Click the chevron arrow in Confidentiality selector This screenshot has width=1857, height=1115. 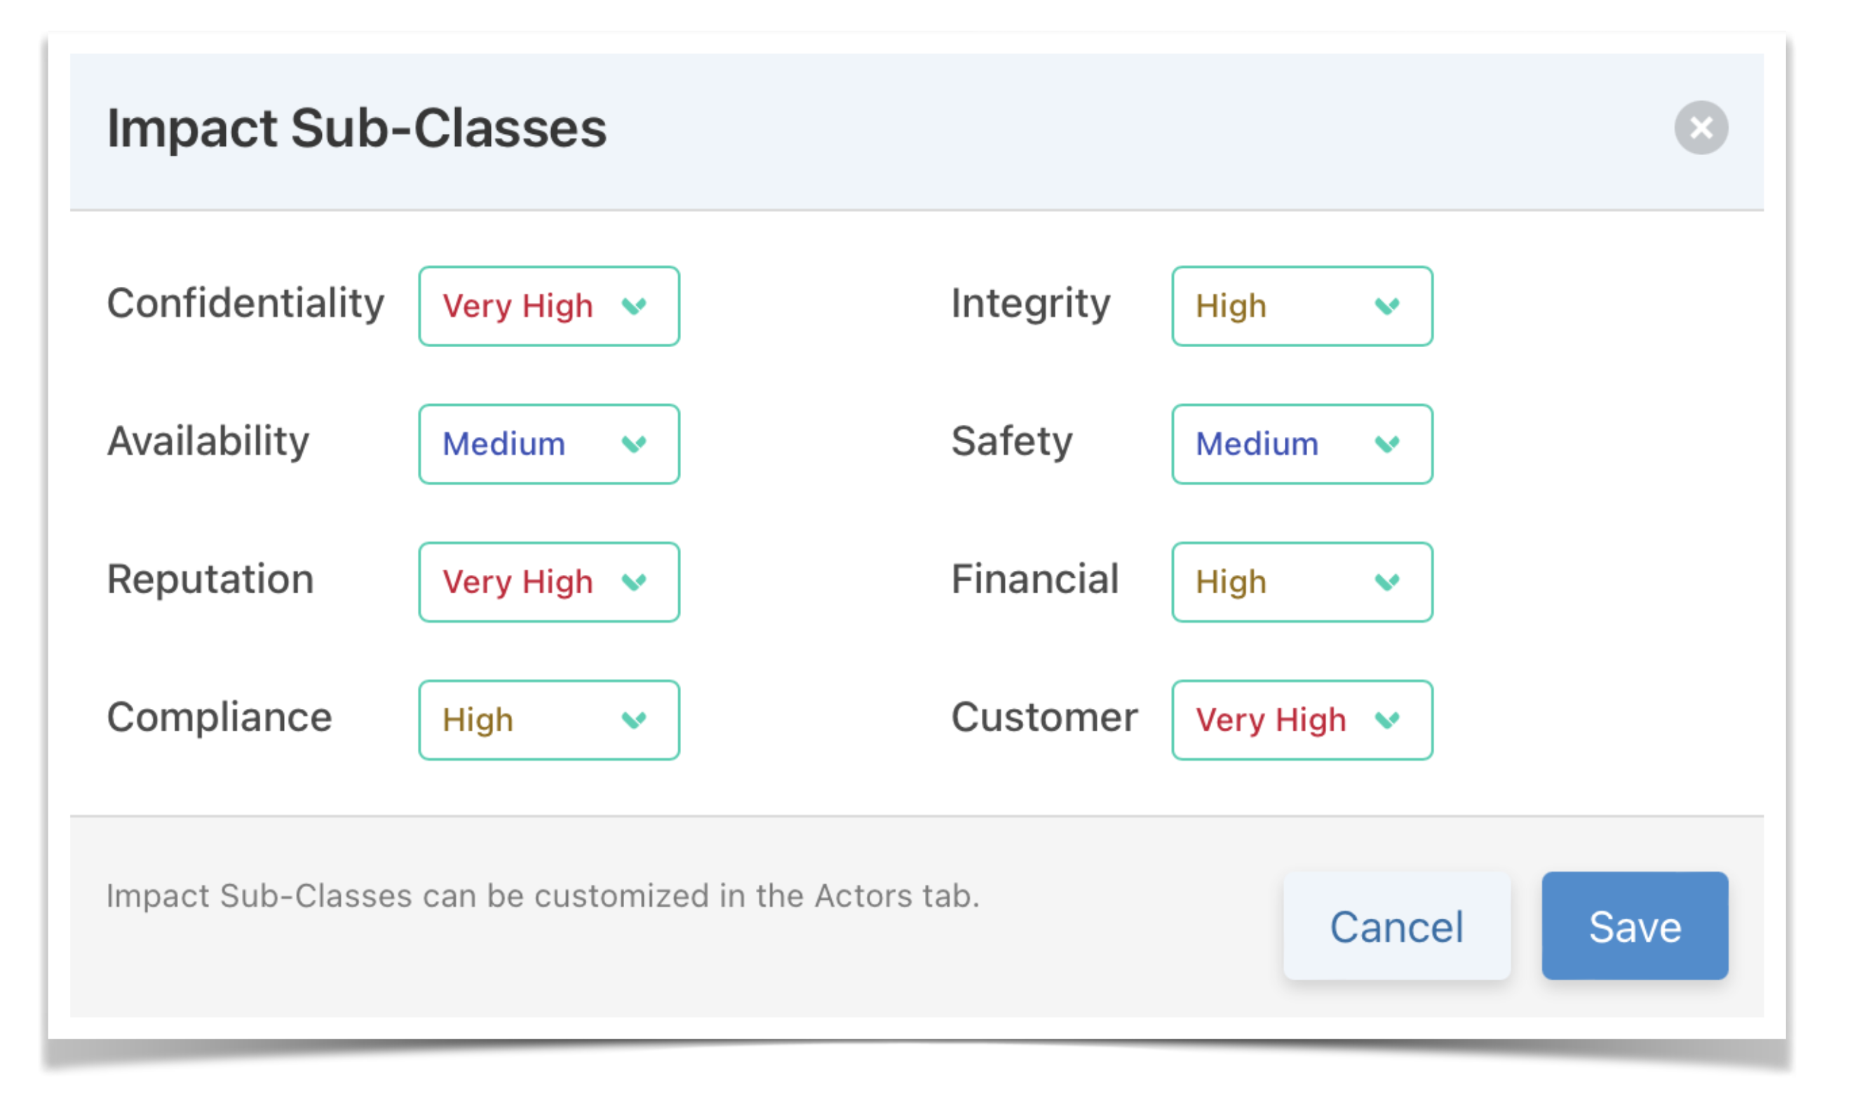tap(634, 306)
